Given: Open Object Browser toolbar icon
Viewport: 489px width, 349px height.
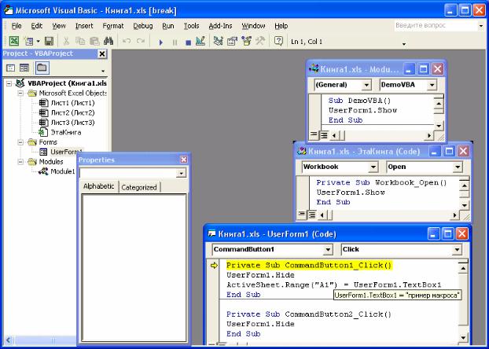Looking at the screenshot, I should tap(246, 41).
